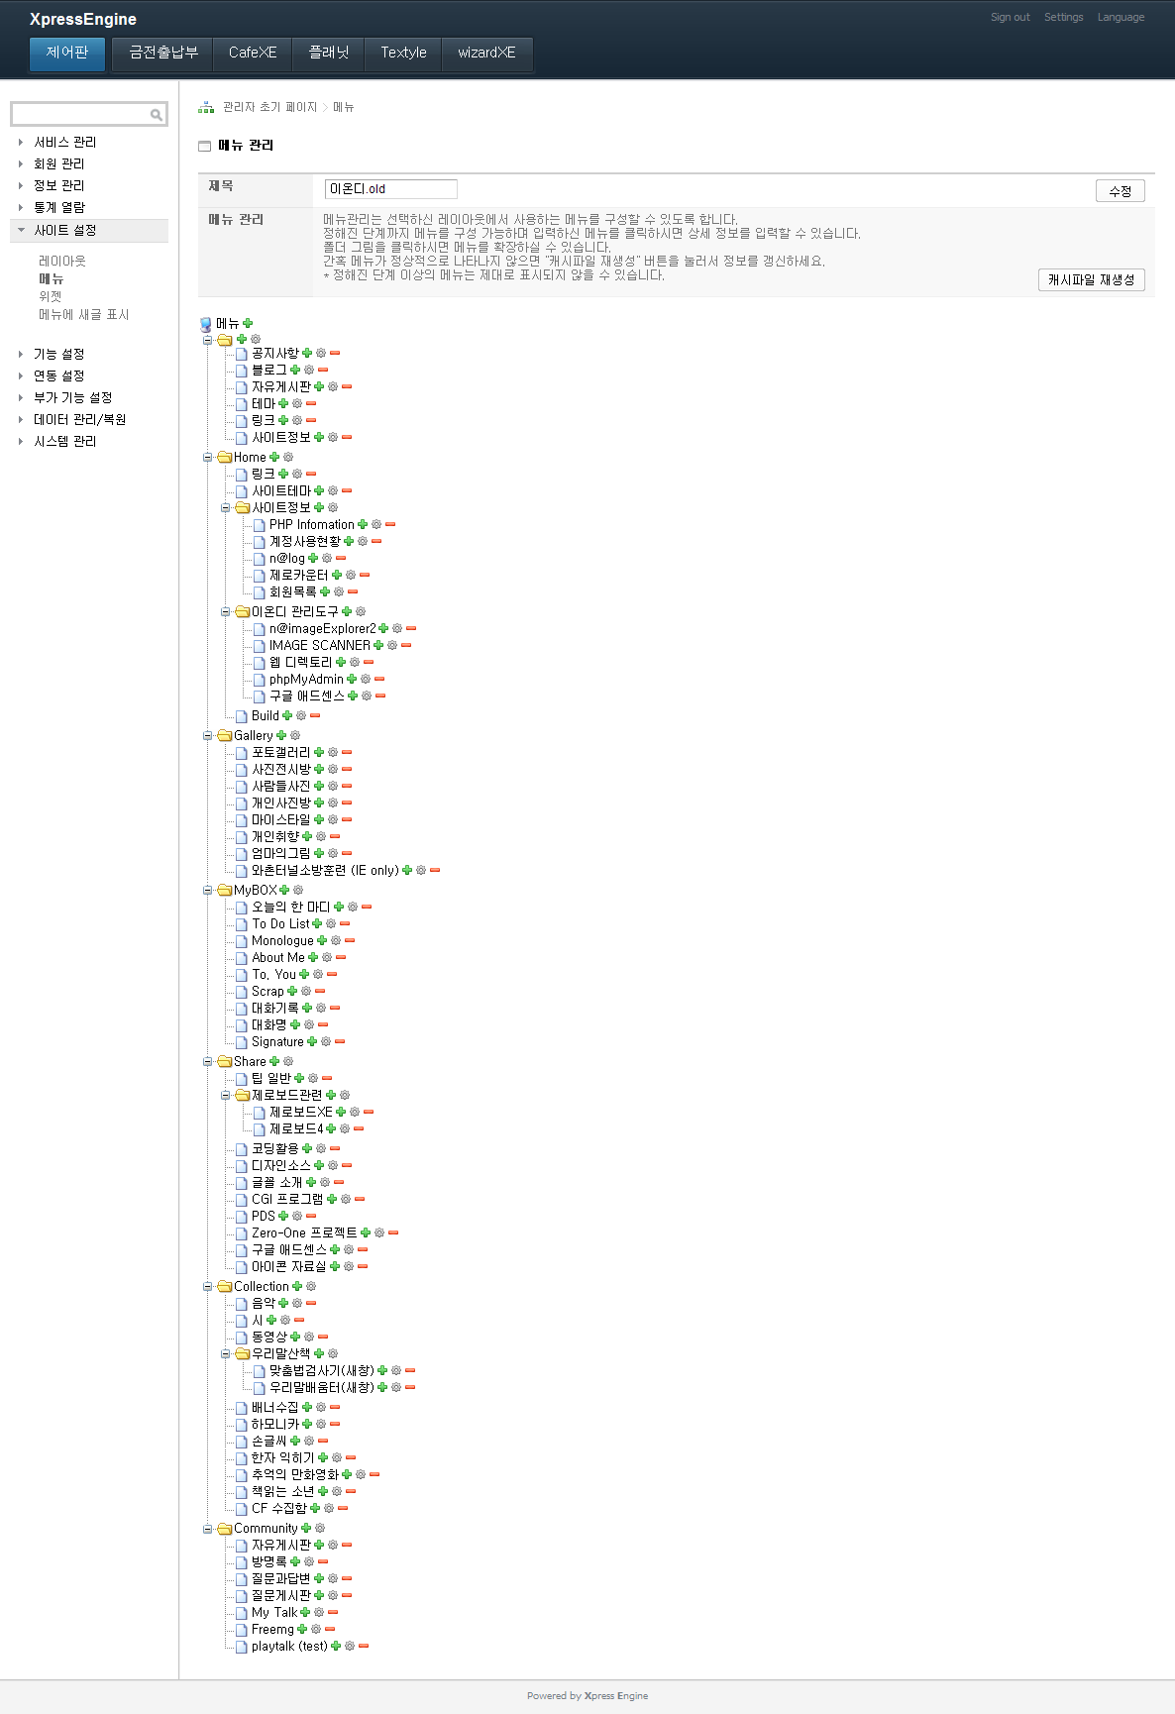Image resolution: width=1175 pixels, height=1714 pixels.
Task: Remove playtalk (test) with minus icon
Action: coord(364,1646)
